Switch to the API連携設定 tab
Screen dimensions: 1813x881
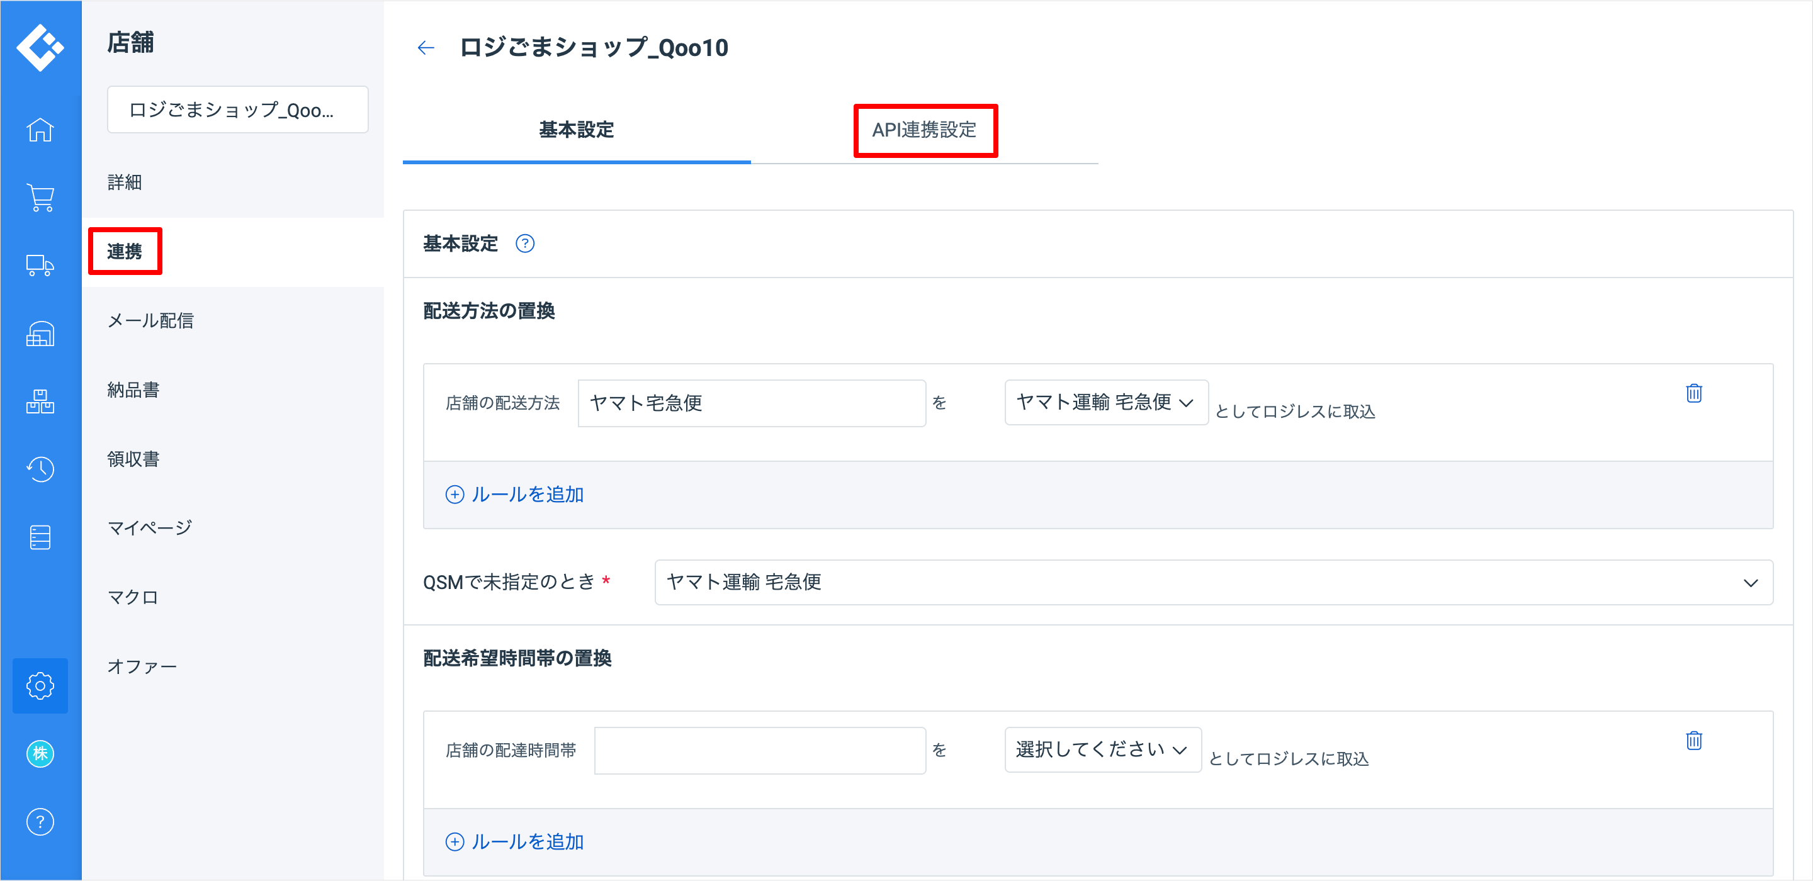924,130
